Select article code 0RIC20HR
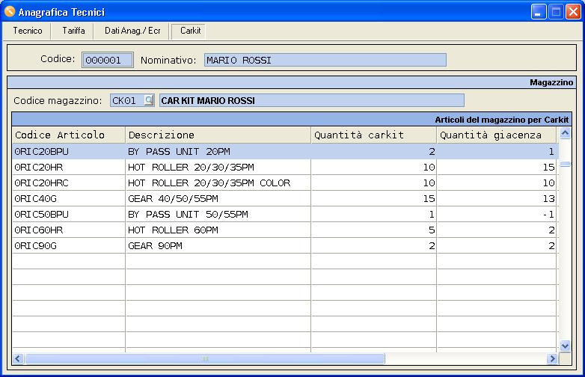This screenshot has width=585, height=377. coord(38,167)
